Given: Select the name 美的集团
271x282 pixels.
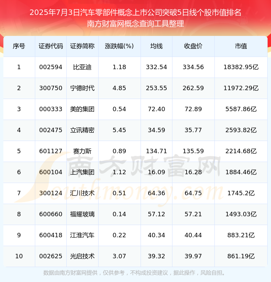Looking at the screenshot, I should point(82,109).
